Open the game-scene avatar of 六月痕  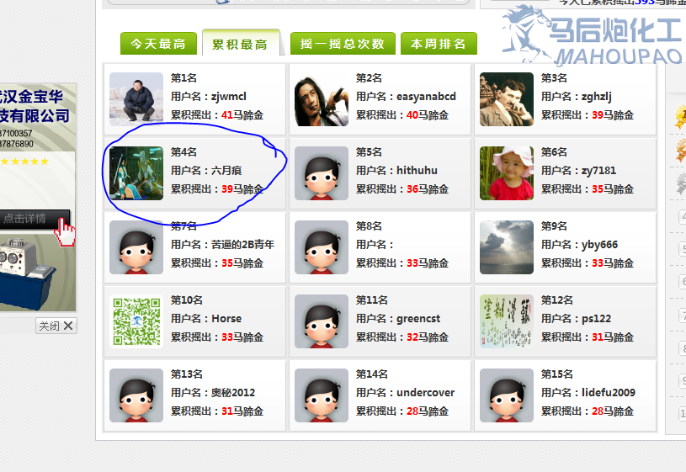pos(136,173)
